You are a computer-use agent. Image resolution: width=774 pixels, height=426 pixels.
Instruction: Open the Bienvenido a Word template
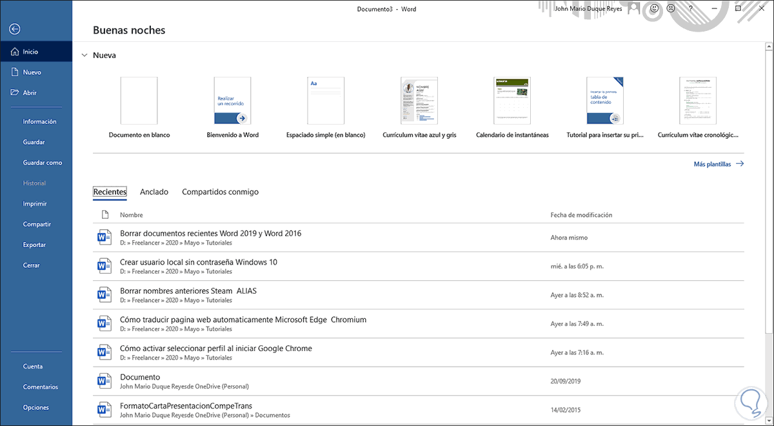[x=233, y=108]
